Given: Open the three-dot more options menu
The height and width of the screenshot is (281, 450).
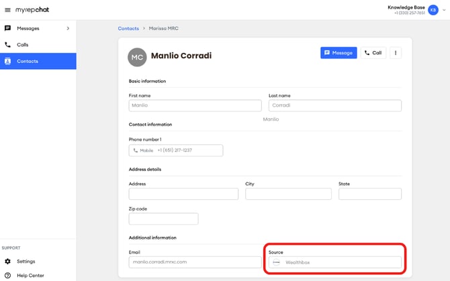Looking at the screenshot, I should coord(396,53).
